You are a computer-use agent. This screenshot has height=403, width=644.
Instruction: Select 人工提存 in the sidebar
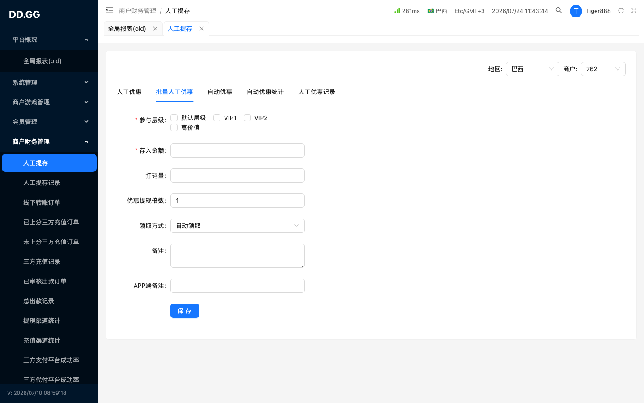click(x=49, y=163)
